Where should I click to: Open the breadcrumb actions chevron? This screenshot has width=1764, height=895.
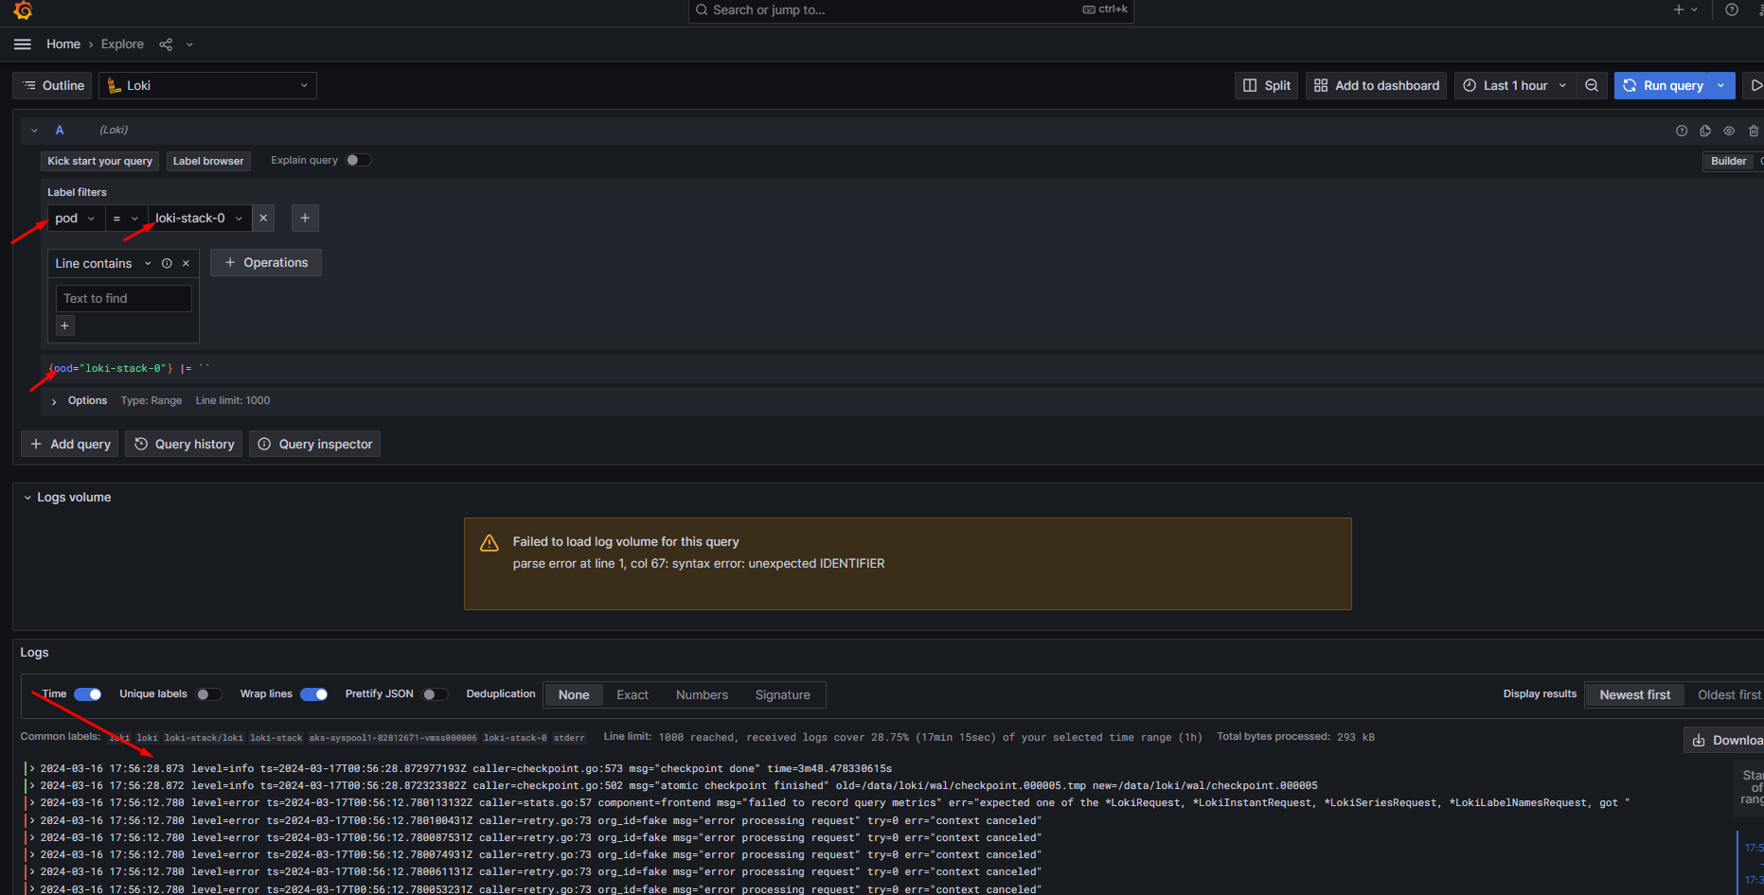[189, 44]
